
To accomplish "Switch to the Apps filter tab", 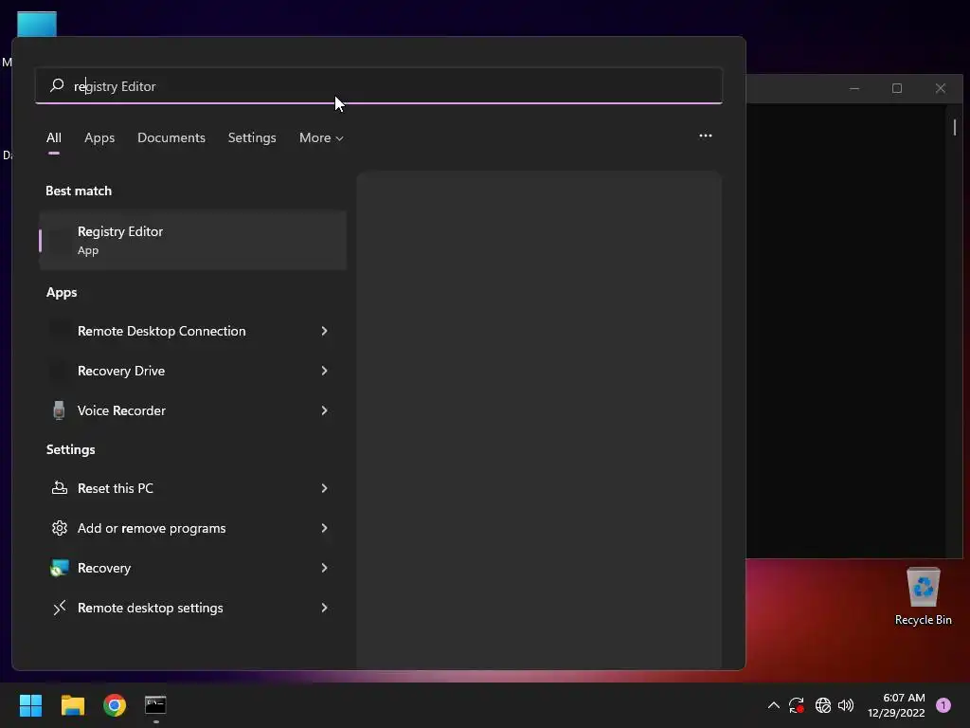I will (x=99, y=137).
